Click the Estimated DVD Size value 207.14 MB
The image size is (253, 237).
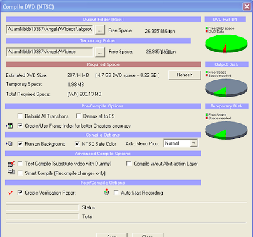[x=78, y=75]
